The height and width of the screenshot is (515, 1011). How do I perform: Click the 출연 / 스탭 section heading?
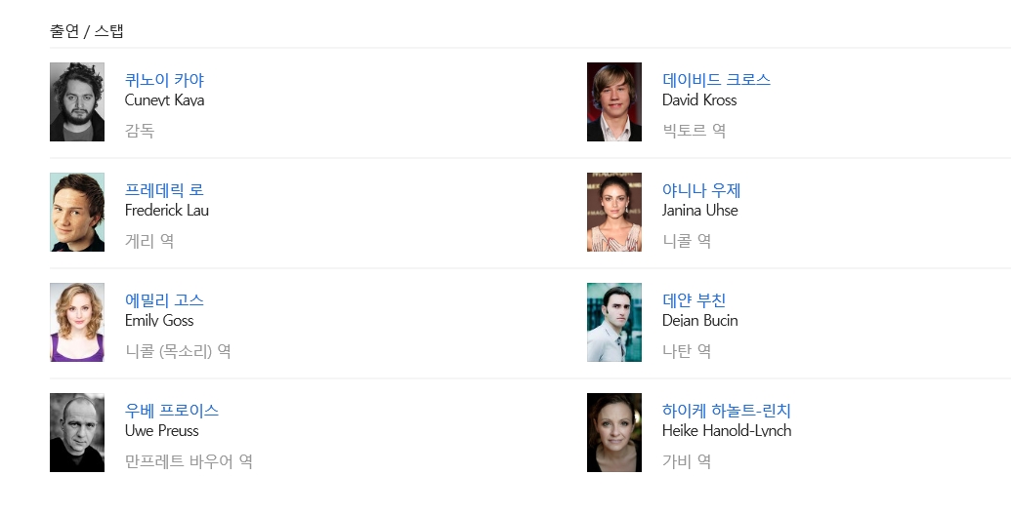[87, 31]
